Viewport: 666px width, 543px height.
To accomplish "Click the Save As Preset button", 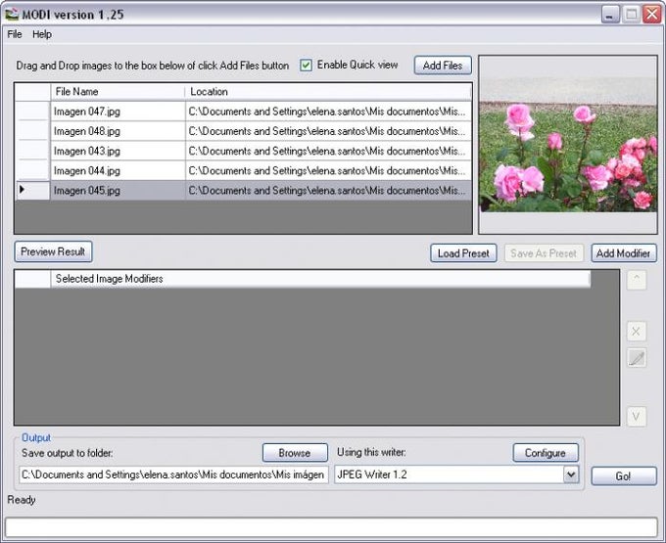I will [544, 253].
